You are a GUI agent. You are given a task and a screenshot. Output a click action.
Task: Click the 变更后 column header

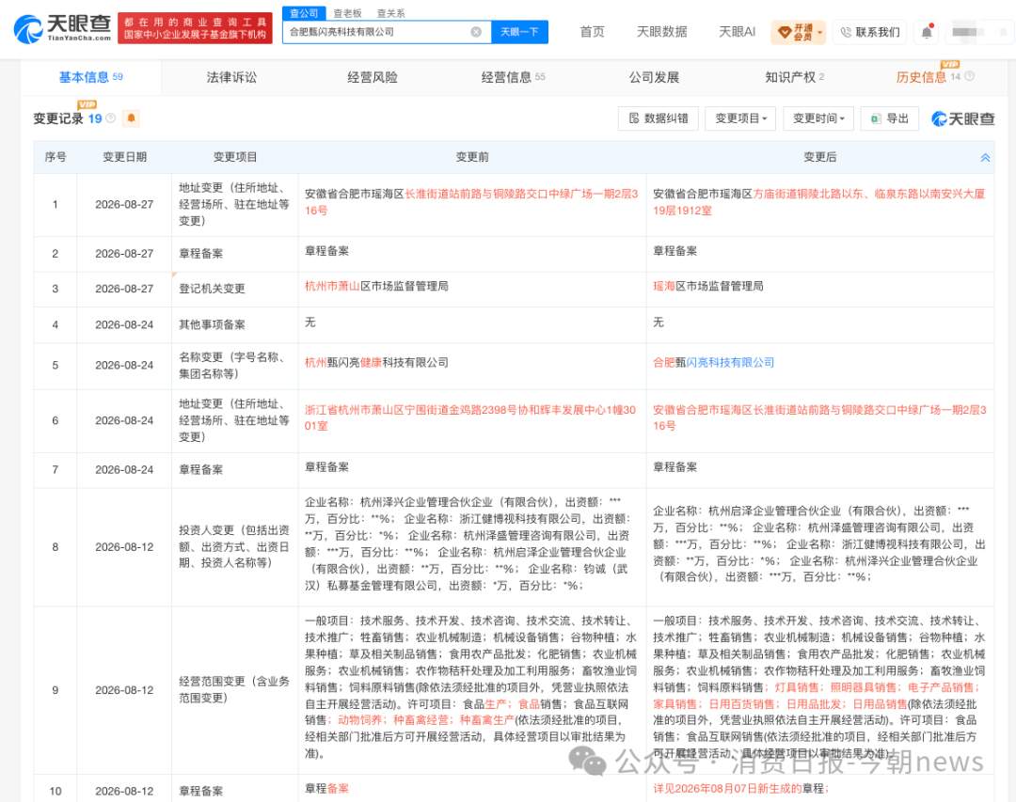pos(819,157)
